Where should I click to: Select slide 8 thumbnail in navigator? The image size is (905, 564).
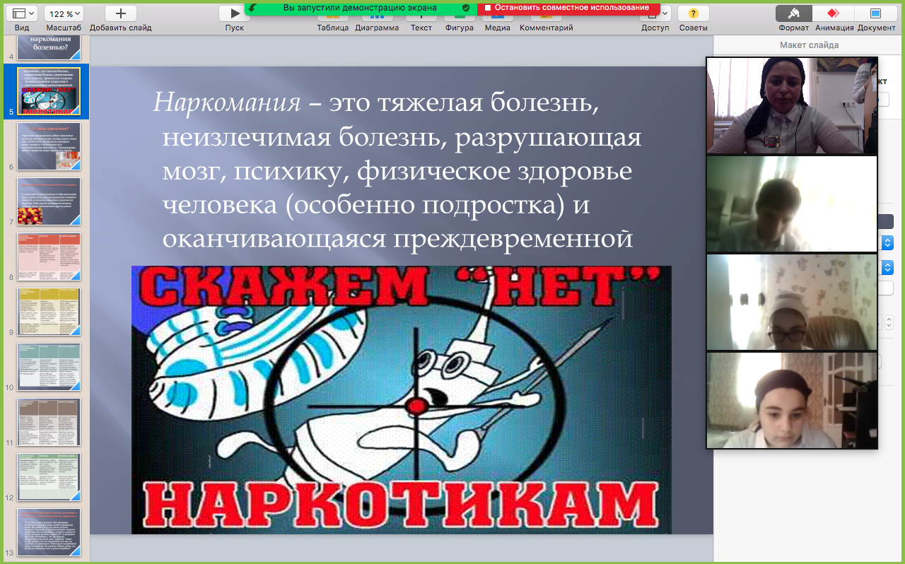[49, 257]
